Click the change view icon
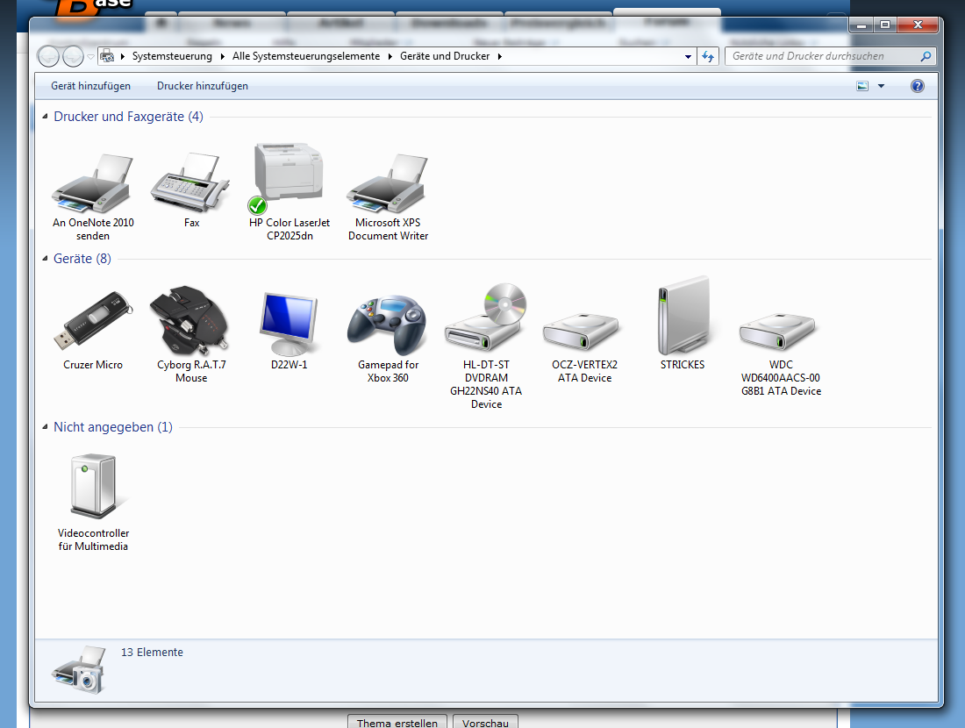The width and height of the screenshot is (965, 728). (x=862, y=86)
